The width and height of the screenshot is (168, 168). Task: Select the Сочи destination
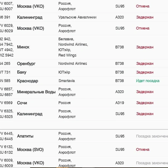pyautogui.click(x=22, y=103)
